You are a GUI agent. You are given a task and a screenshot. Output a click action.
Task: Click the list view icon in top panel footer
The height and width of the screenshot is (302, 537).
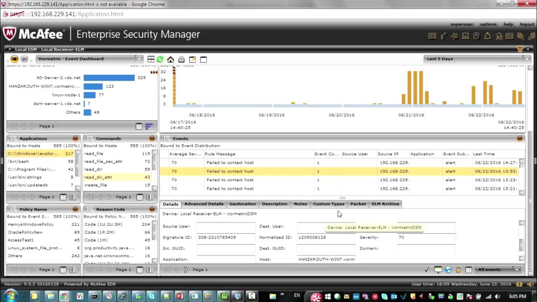139,126
